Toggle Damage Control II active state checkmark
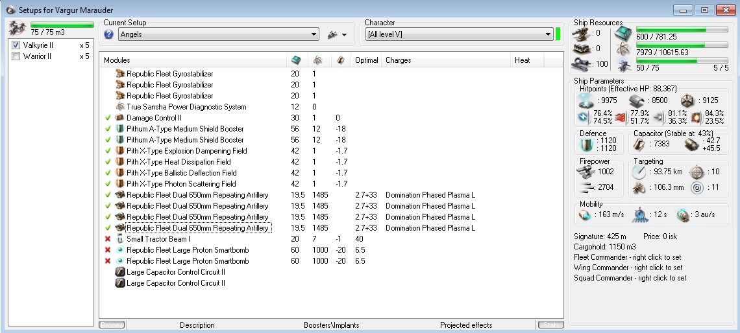The image size is (740, 333). coord(108,118)
